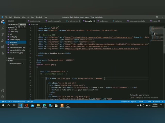Change UTF-8 file encoding
The width and height of the screenshot is (165, 123).
[x=141, y=102]
